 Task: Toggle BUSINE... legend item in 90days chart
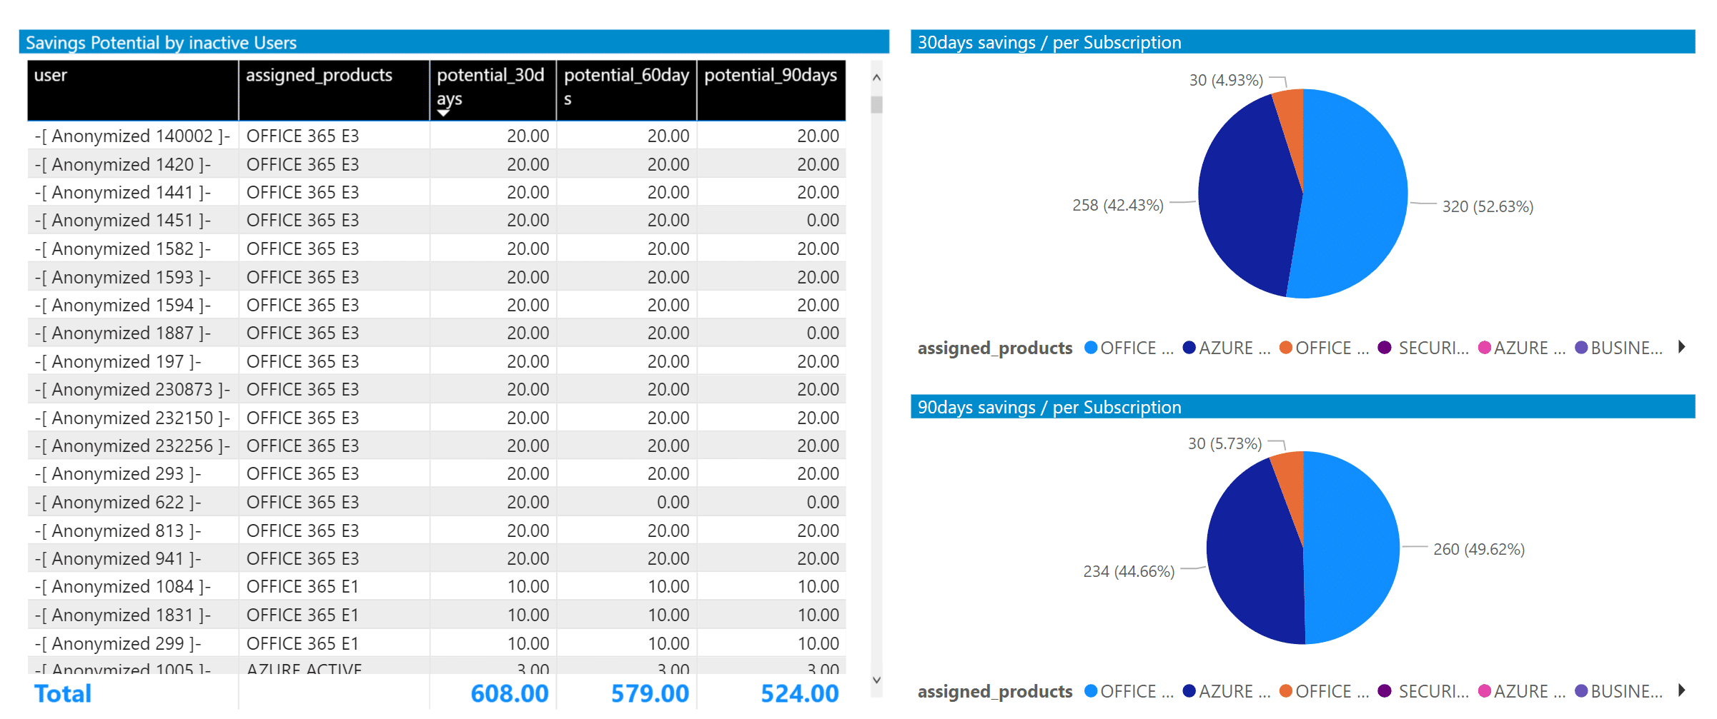[x=1618, y=691]
